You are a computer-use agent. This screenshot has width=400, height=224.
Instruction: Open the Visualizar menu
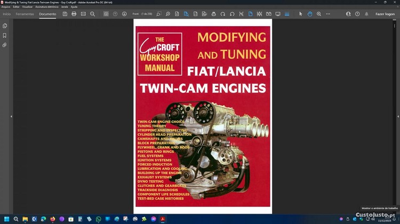point(28,6)
